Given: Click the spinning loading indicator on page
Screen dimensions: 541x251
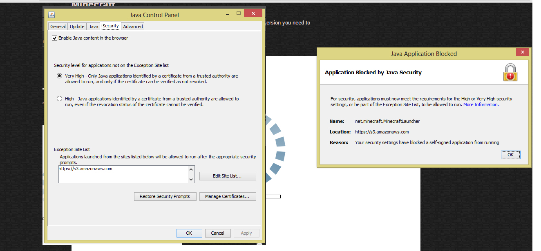Looking at the screenshot, I should pos(275,149).
